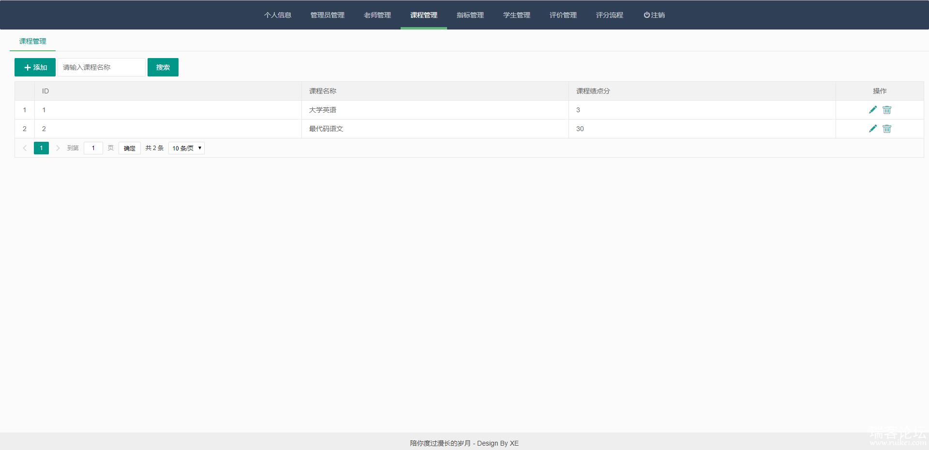
Task: Open the 指标管理 menu
Action: click(470, 15)
